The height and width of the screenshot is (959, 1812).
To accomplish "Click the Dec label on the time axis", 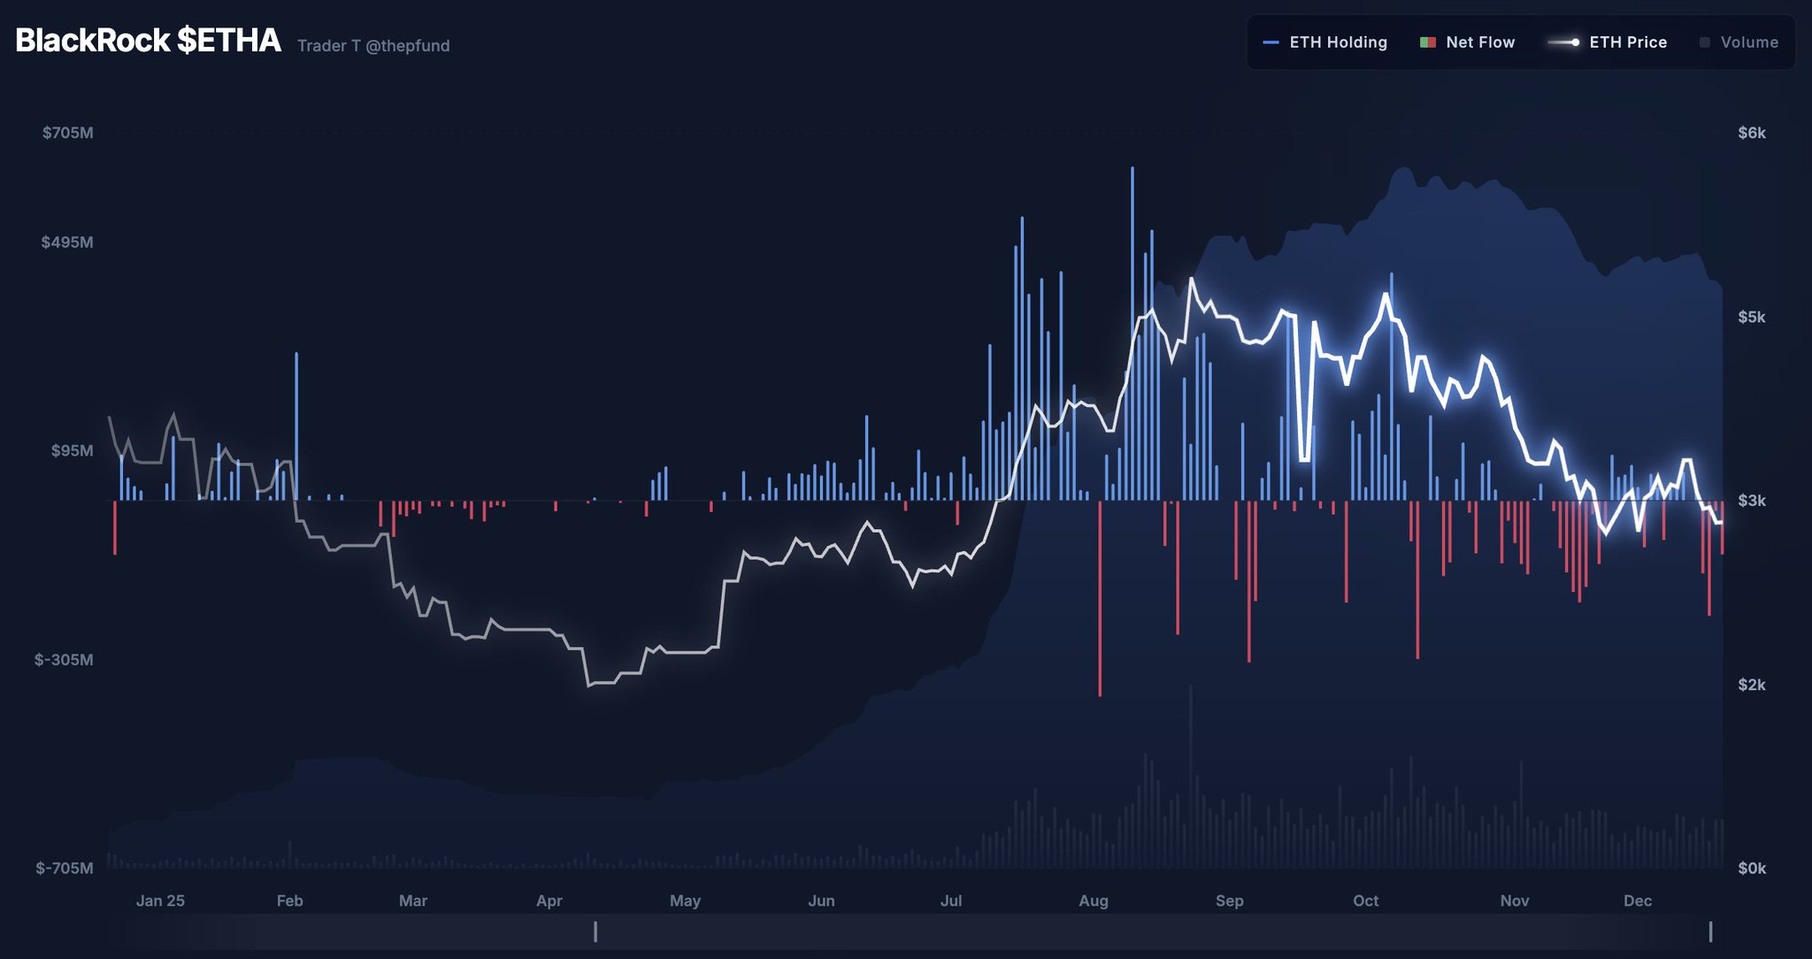I will pos(1637,901).
